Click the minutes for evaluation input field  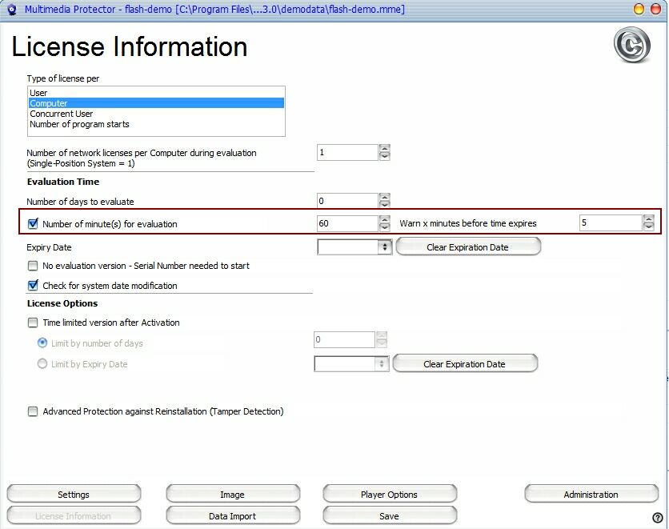pyautogui.click(x=347, y=223)
